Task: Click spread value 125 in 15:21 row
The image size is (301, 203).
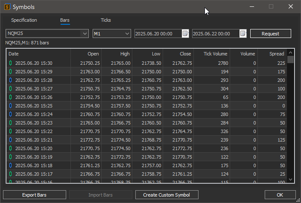Action: tap(281, 140)
